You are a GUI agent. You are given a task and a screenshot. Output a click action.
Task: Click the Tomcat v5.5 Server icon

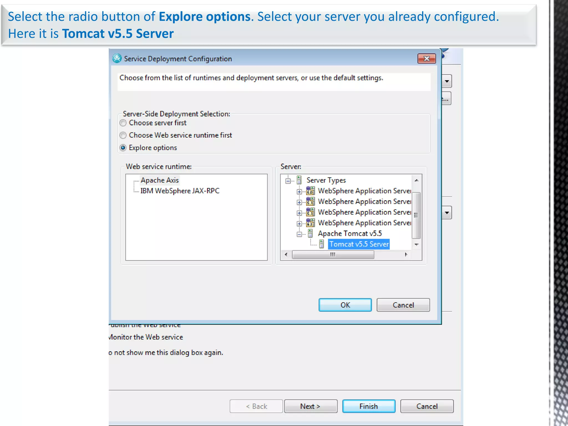tap(321, 244)
